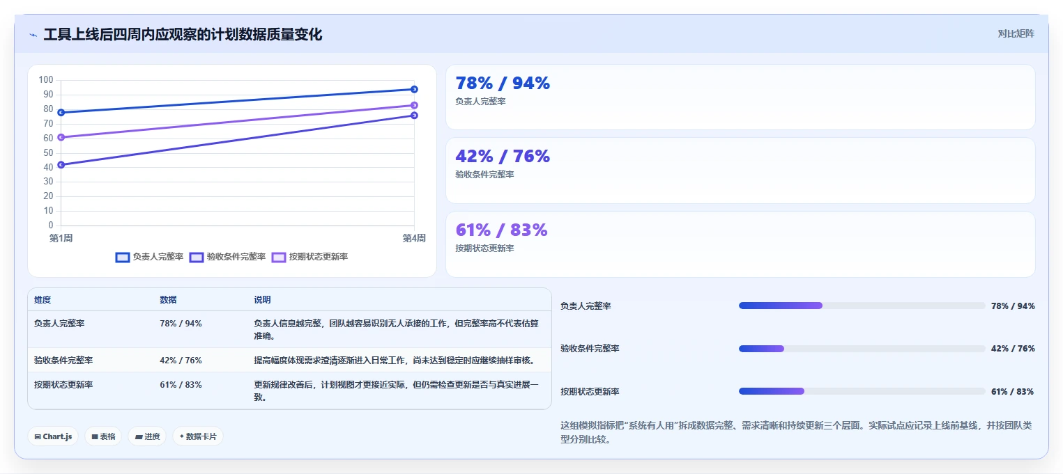1063x474 pixels.
Task: Click the 进度 tag chip
Action: (x=147, y=436)
